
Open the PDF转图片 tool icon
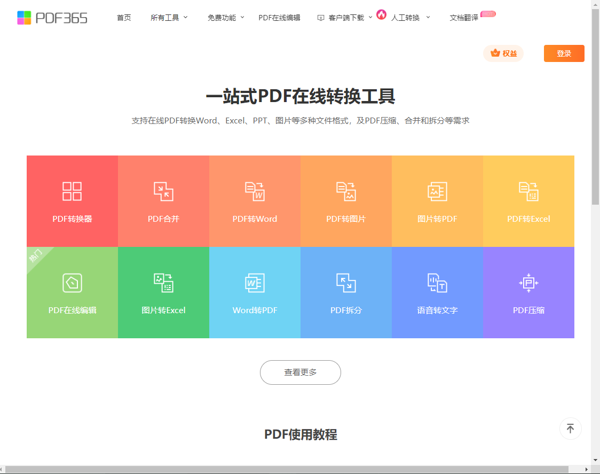click(346, 191)
